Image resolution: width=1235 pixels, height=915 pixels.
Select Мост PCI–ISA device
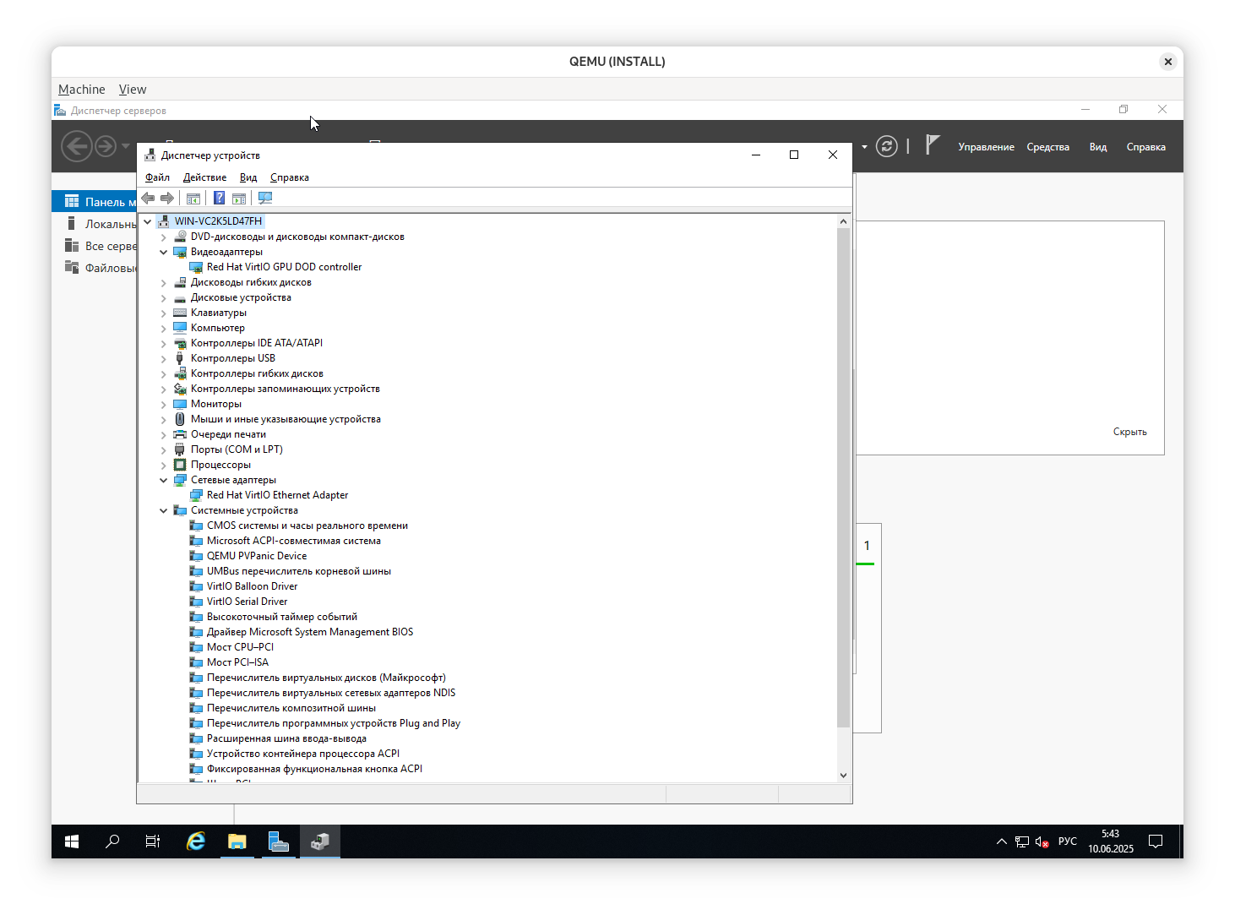(x=237, y=662)
